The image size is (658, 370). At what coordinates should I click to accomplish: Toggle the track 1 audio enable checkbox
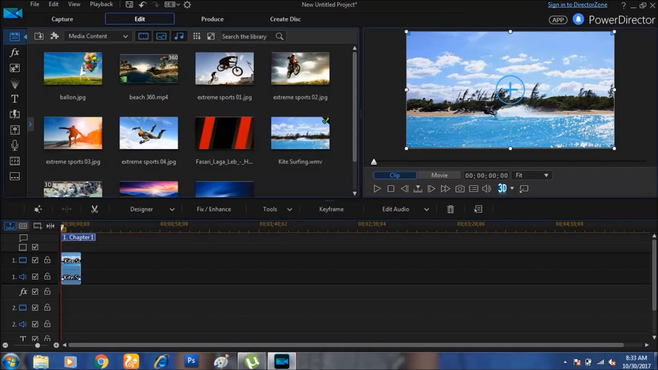pos(35,276)
